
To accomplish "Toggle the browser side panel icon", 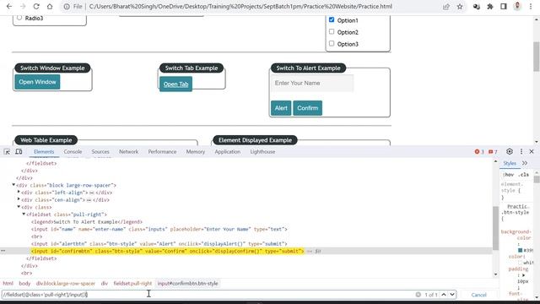I will 504,7.
